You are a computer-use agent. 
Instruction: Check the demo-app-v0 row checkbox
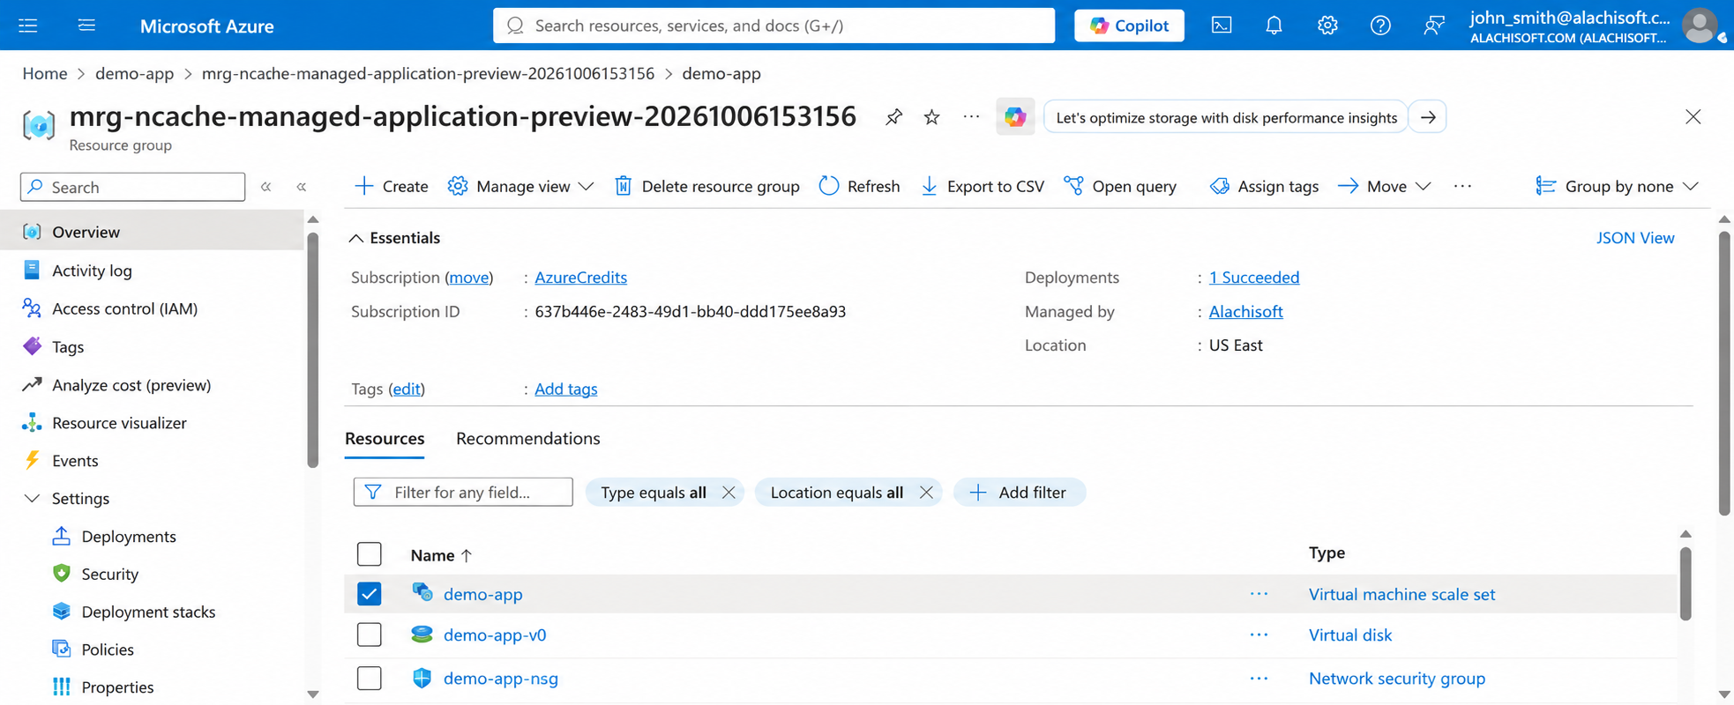(370, 634)
